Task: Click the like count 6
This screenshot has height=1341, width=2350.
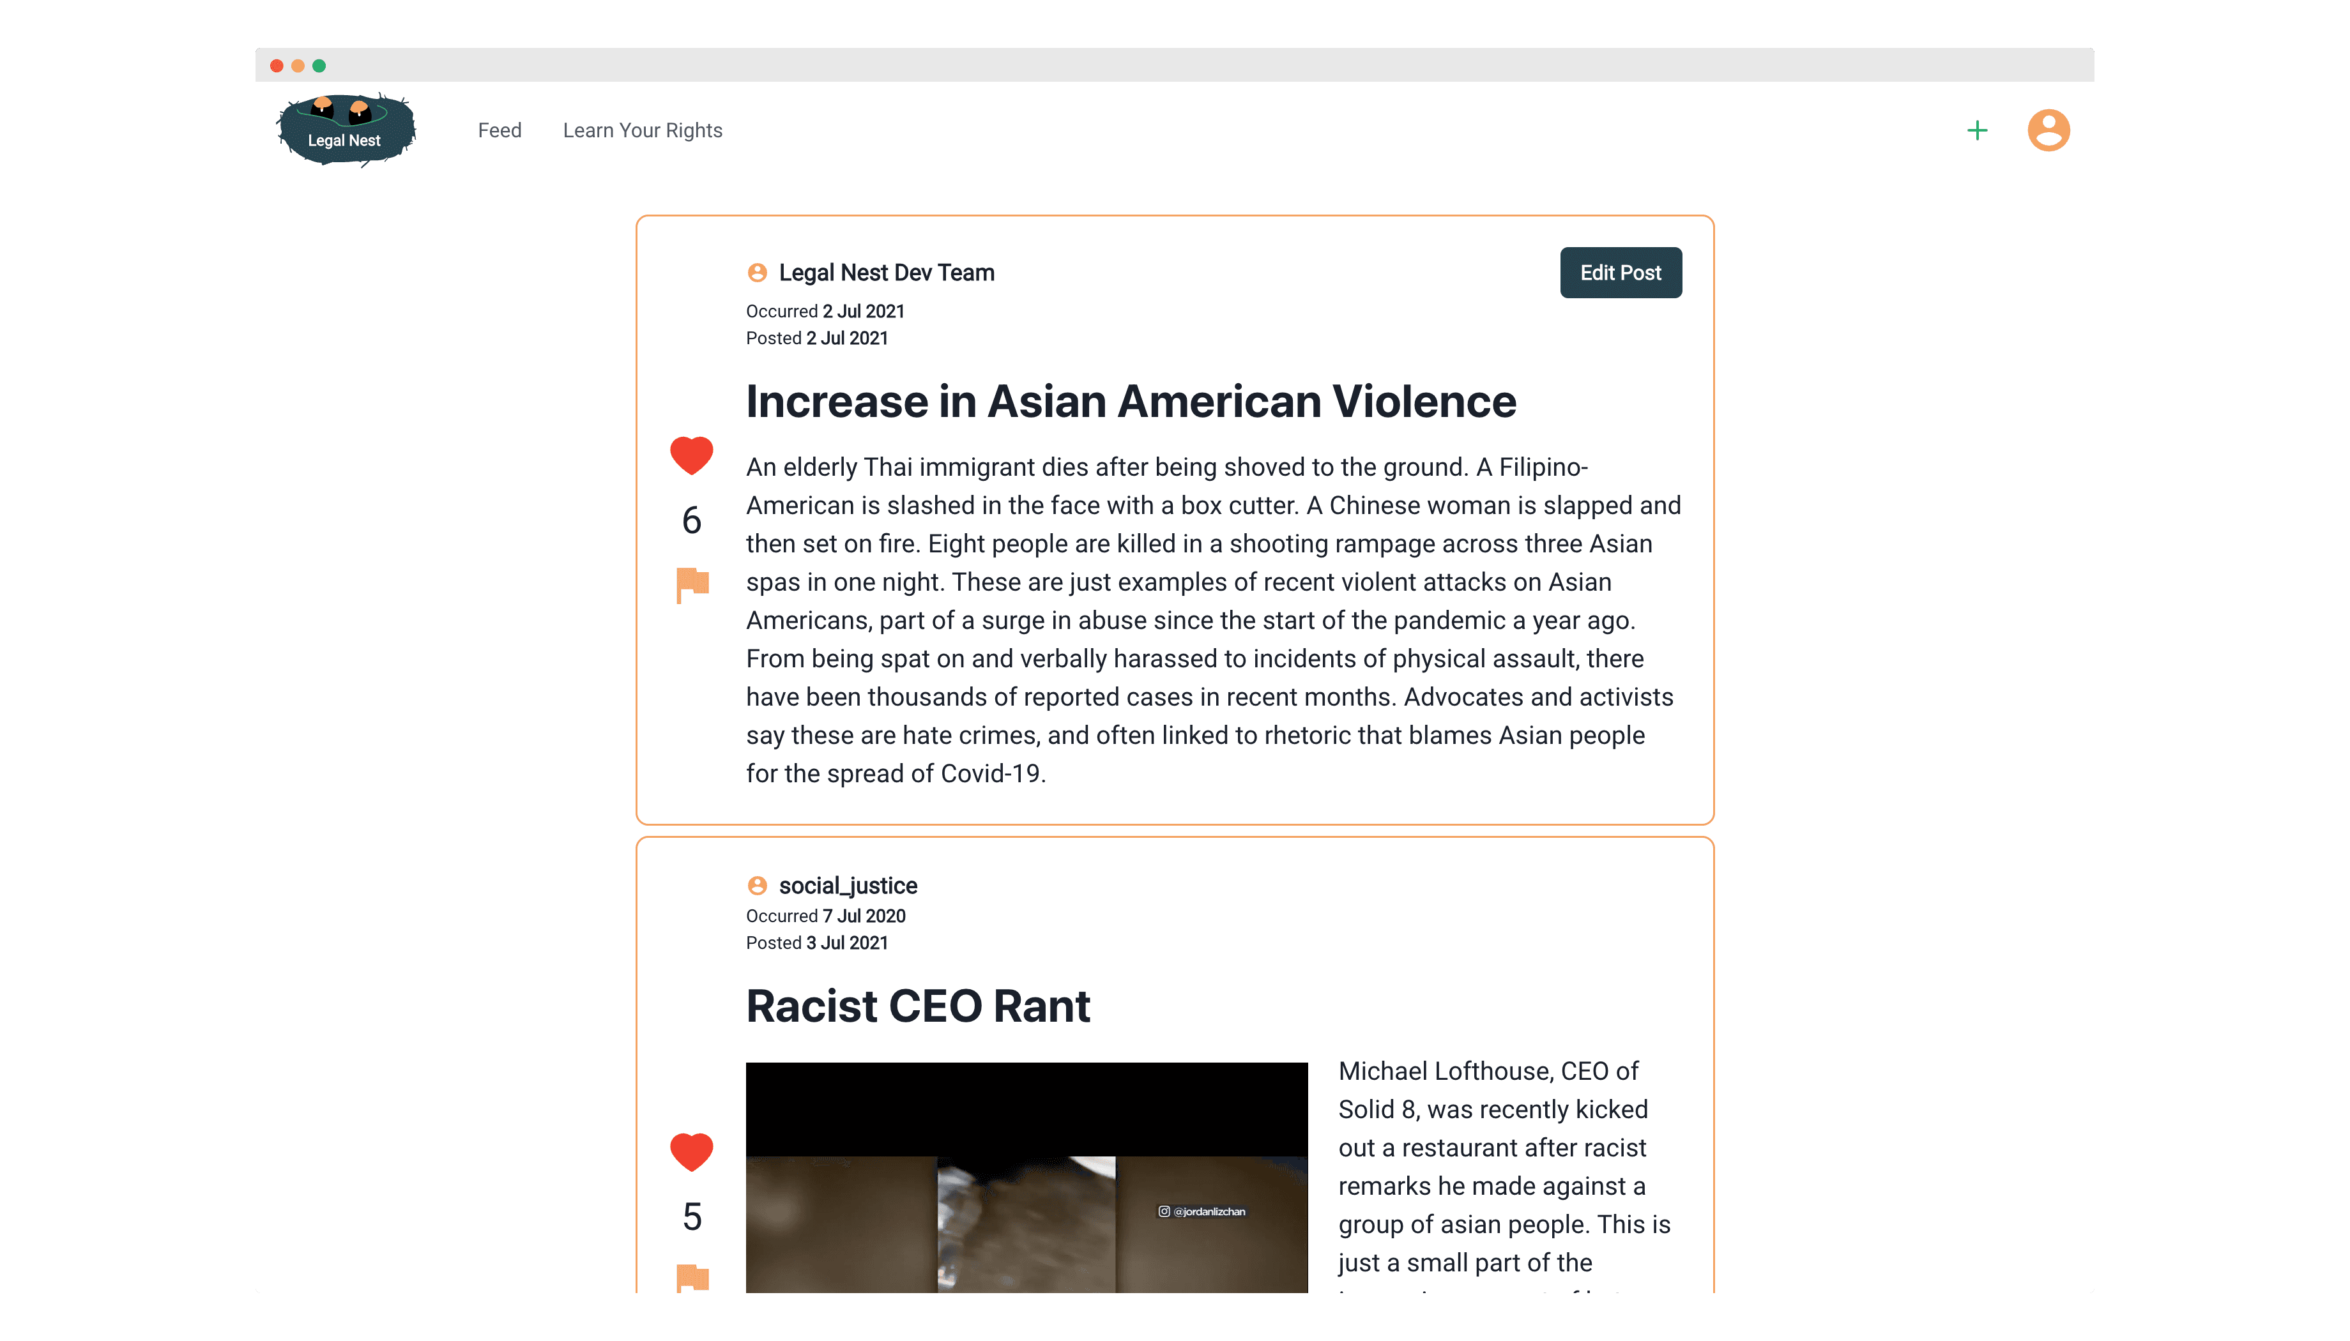Action: pos(691,520)
